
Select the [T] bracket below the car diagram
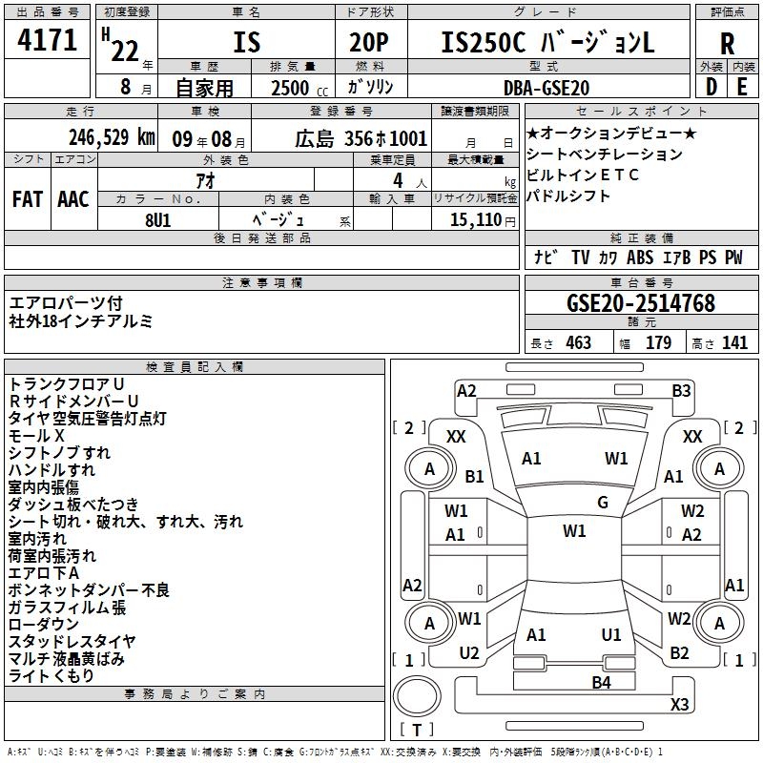coord(415,730)
